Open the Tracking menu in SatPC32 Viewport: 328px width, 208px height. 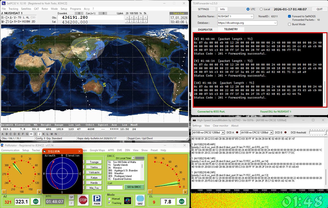click(13, 9)
